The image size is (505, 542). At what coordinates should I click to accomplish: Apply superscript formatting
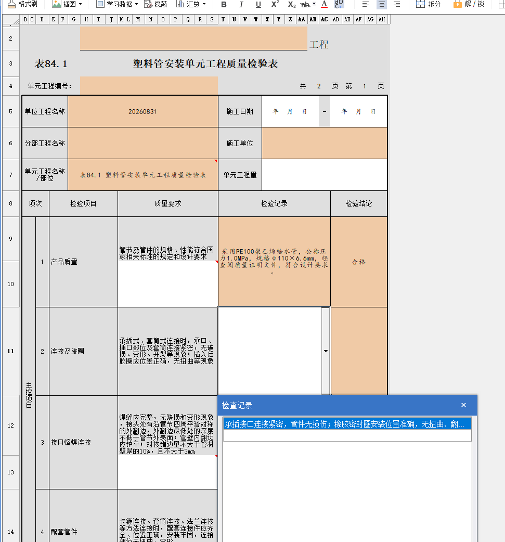[275, 4]
